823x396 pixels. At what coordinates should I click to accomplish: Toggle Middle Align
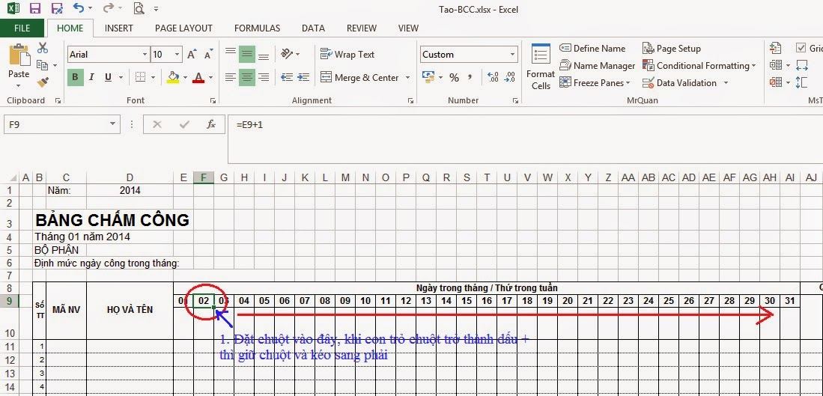point(246,53)
